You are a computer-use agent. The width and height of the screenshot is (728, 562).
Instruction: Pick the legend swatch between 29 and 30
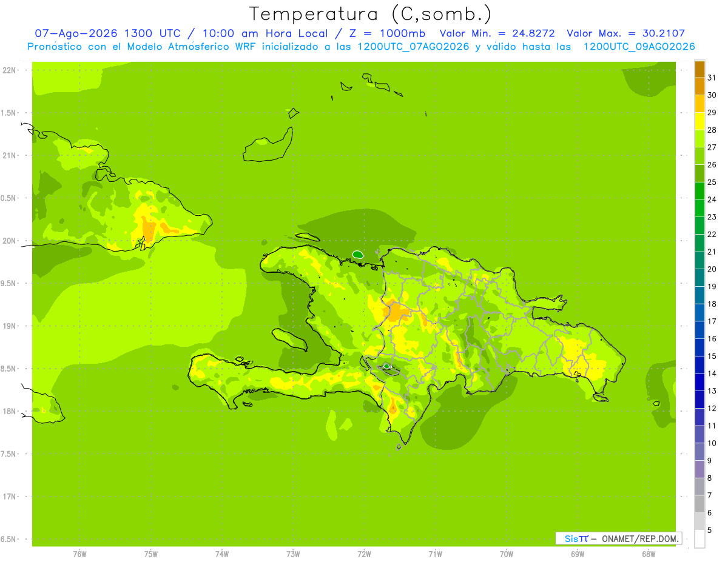pos(699,104)
